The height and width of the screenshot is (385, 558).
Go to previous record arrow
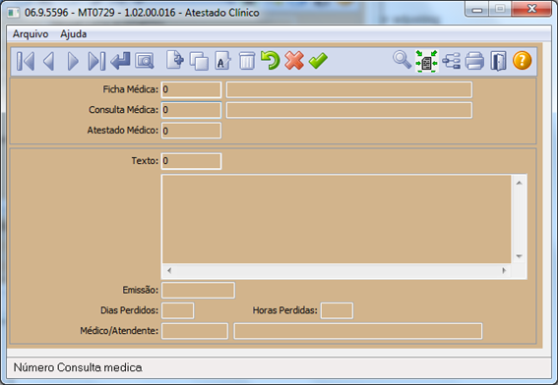[x=49, y=61]
